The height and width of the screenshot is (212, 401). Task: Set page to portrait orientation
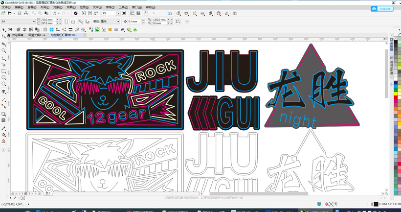click(x=67, y=22)
